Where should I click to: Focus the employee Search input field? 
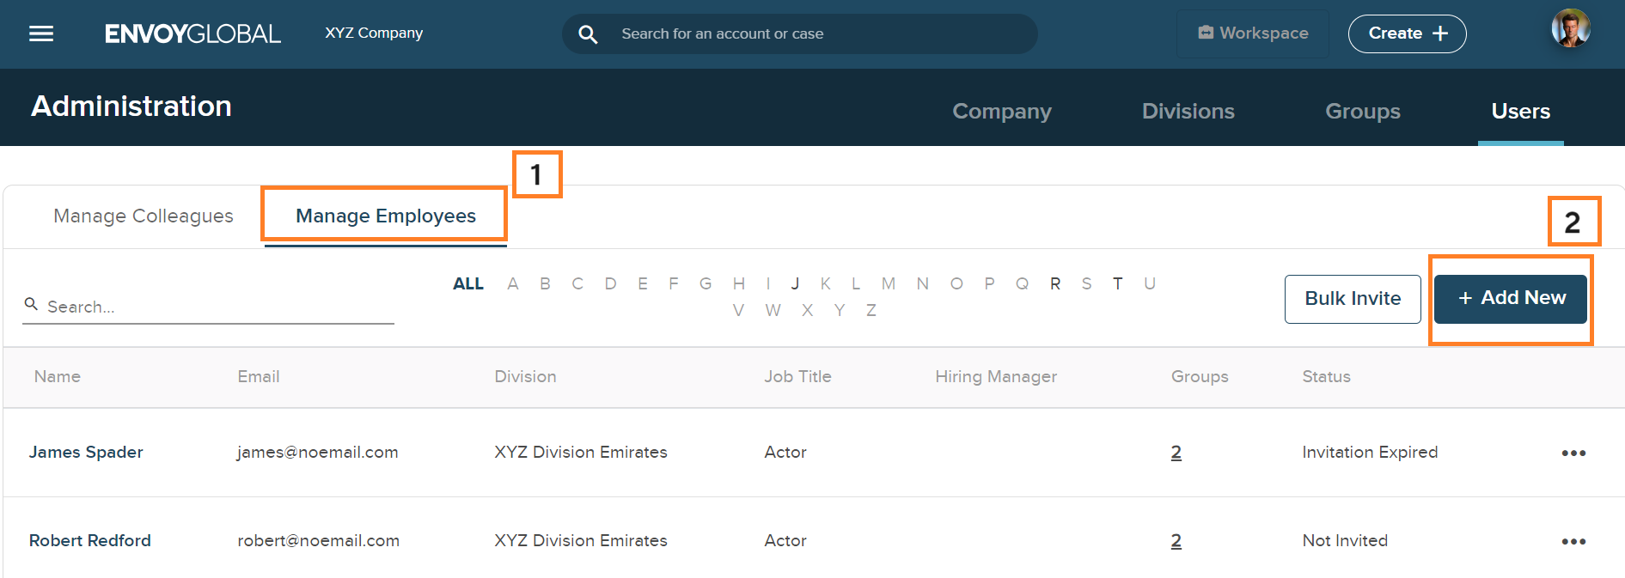(x=215, y=307)
